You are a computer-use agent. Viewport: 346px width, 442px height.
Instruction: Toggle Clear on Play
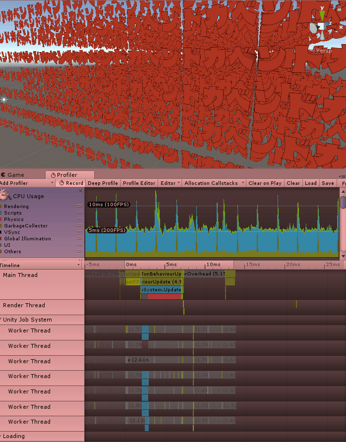265,183
